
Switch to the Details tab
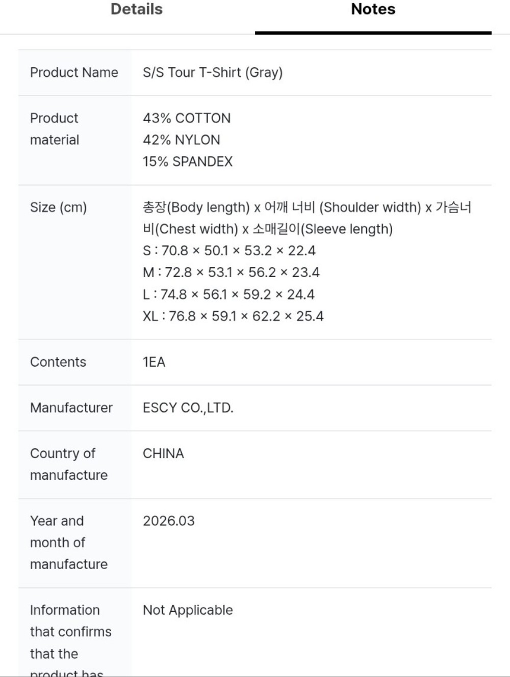[137, 9]
